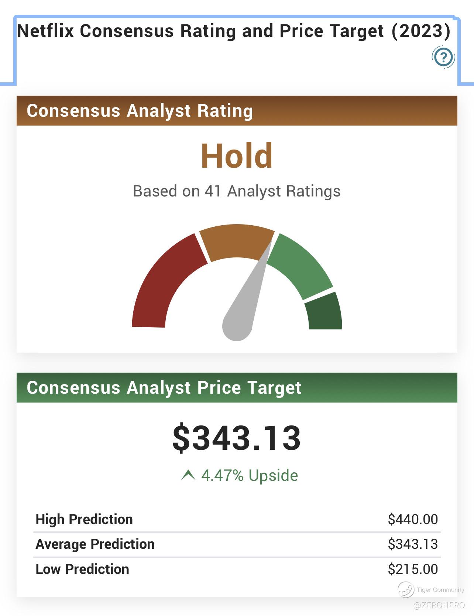Select the Low Prediction row label

pos(82,569)
